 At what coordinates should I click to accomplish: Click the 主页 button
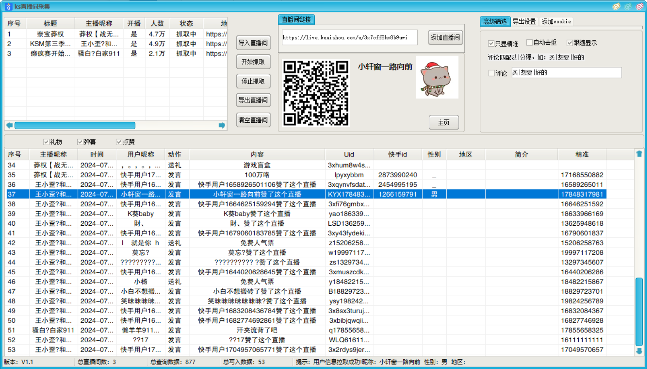coord(444,122)
